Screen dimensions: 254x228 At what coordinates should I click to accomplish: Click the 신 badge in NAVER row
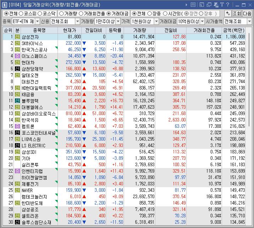click(x=17, y=190)
